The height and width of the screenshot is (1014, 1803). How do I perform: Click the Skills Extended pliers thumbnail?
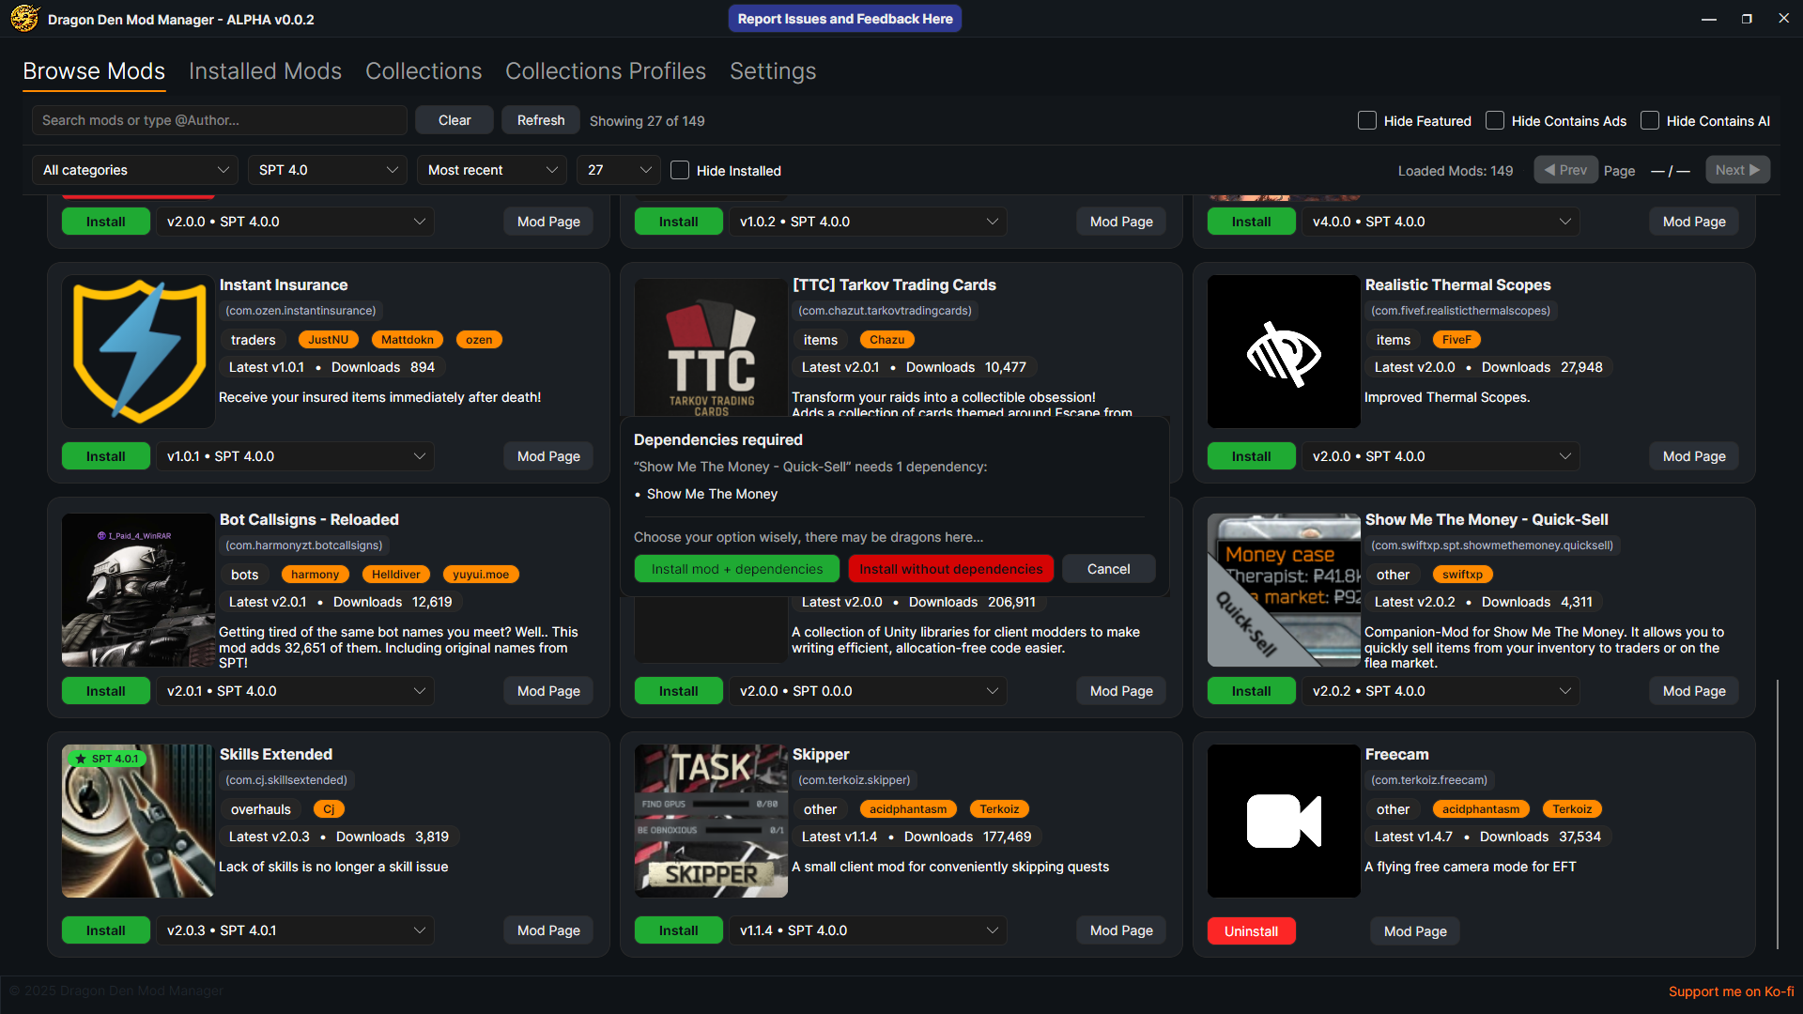pos(139,821)
